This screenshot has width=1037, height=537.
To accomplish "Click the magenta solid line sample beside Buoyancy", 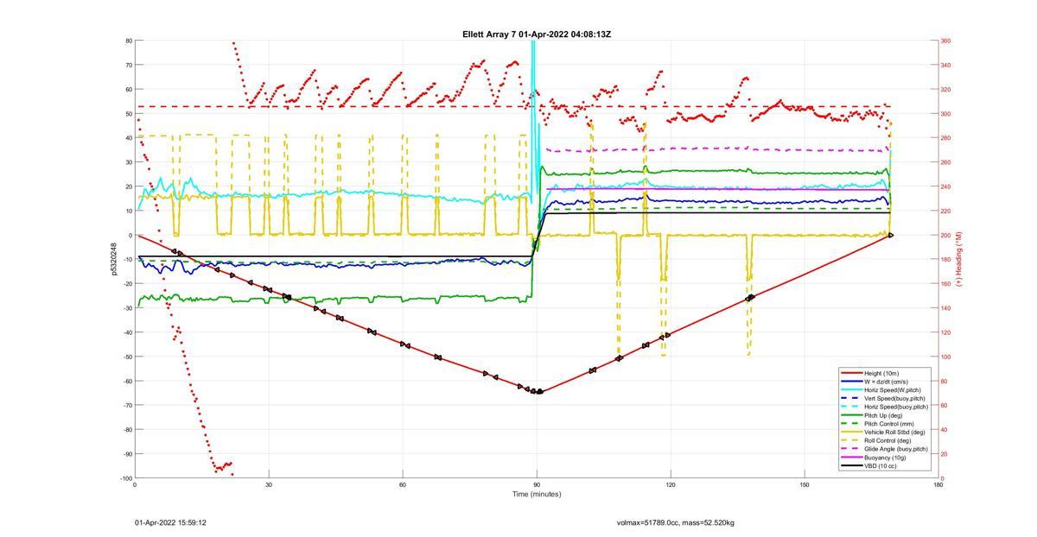I will 851,458.
